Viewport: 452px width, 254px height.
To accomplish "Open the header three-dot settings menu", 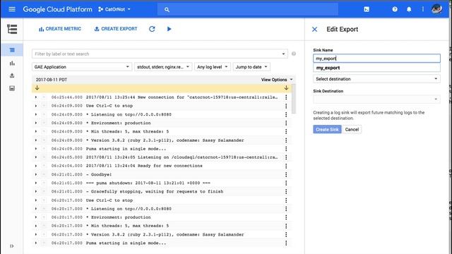I will 423,9.
